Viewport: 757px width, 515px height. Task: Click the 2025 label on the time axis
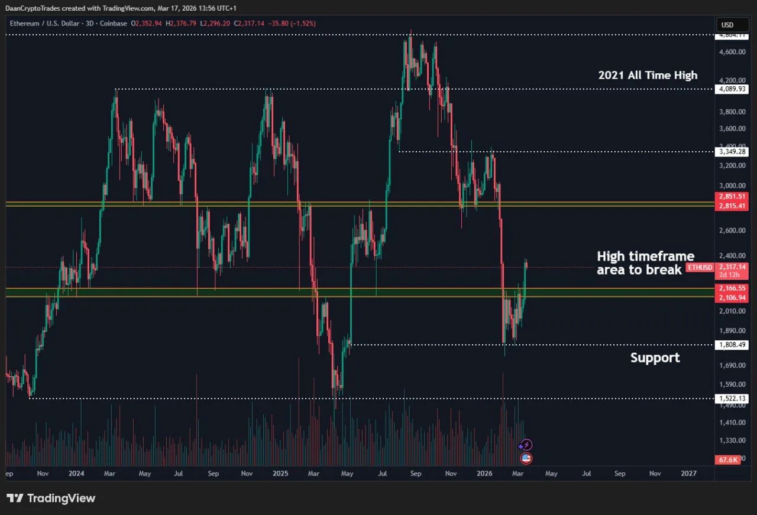click(x=280, y=473)
